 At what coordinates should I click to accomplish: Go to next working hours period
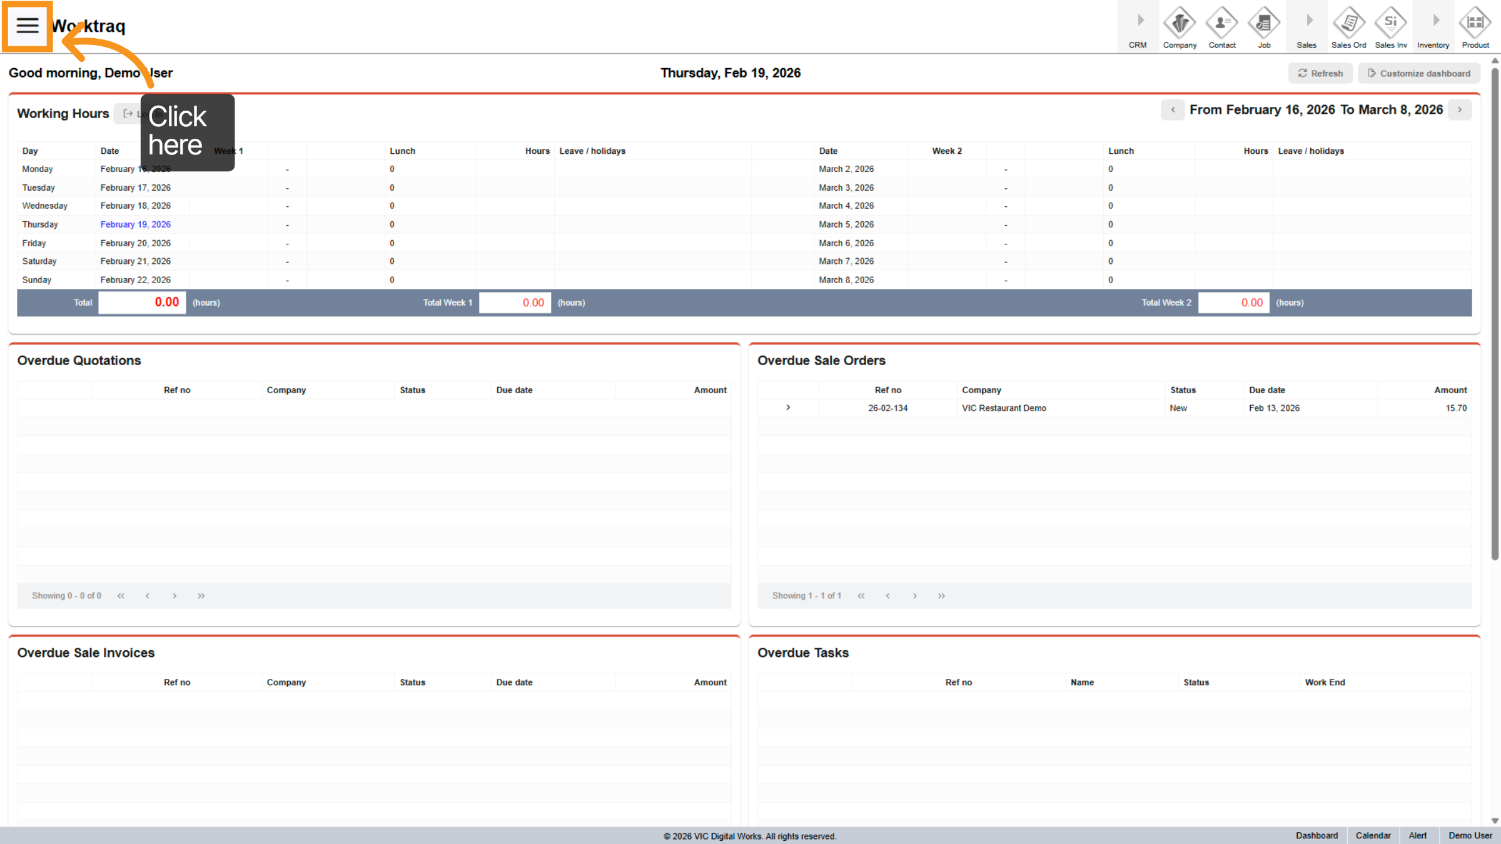(1460, 110)
